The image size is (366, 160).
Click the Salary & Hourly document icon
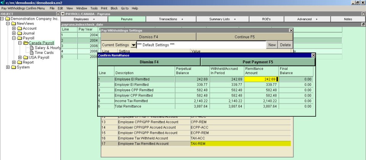[32, 48]
